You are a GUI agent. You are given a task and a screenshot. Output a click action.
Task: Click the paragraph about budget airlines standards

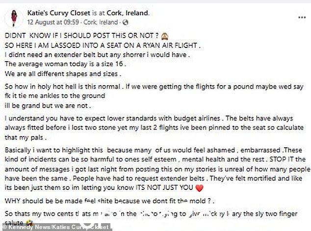154,128
